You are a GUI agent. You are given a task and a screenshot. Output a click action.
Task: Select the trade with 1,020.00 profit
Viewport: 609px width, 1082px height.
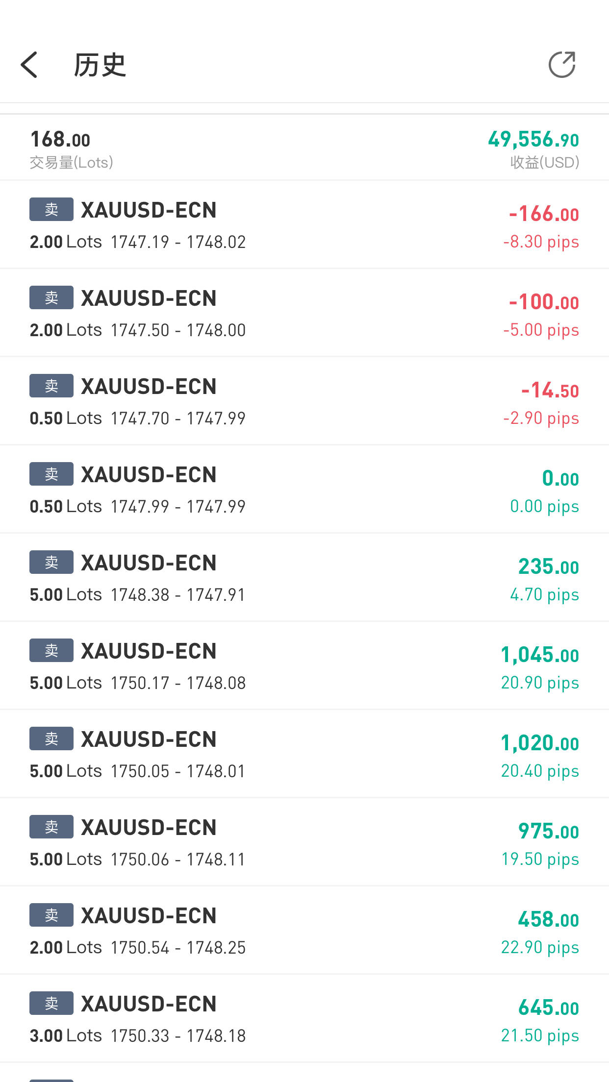(x=304, y=754)
